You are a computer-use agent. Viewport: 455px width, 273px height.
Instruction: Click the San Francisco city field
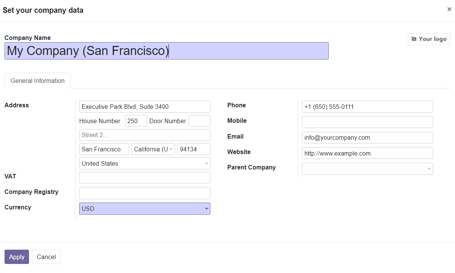(104, 149)
